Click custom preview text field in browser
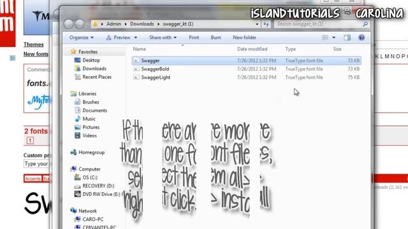This screenshot has height=229, width=408. pyautogui.click(x=36, y=164)
